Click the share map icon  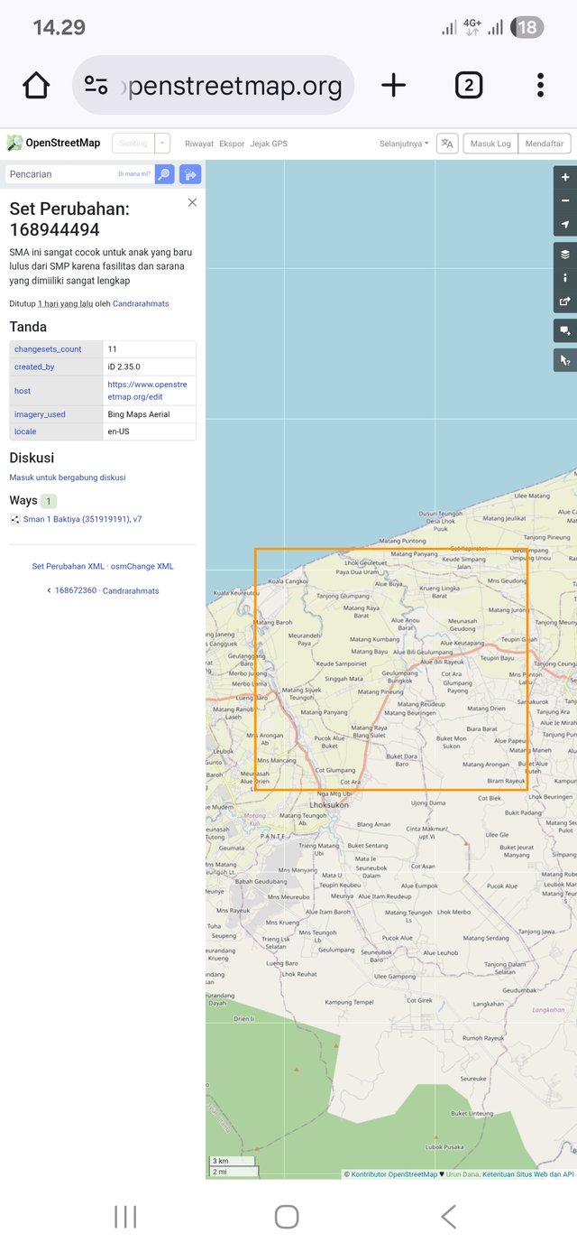tap(565, 301)
